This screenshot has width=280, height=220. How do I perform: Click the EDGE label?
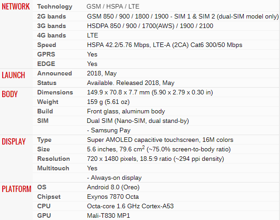(46, 64)
